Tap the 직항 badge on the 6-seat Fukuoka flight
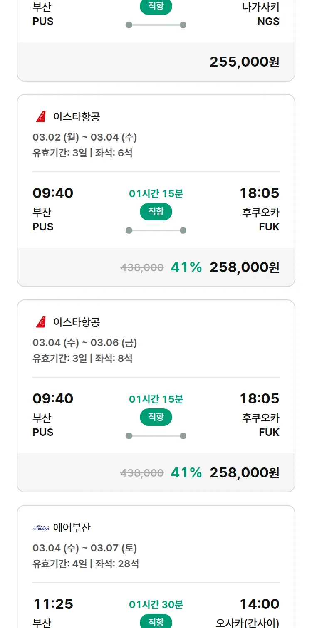The width and height of the screenshot is (312, 628). coord(156,212)
